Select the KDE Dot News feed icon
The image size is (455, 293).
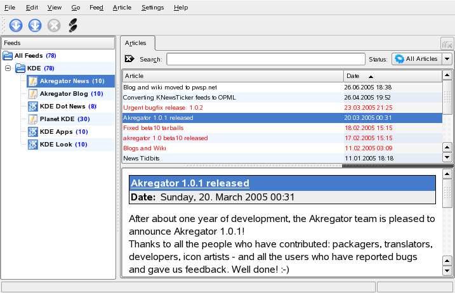[x=33, y=107]
